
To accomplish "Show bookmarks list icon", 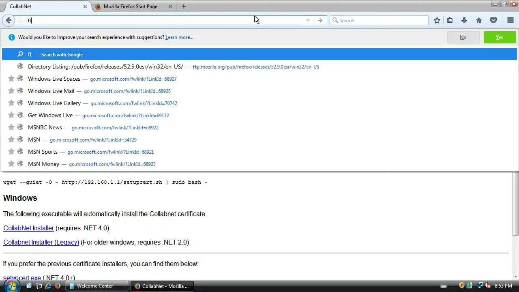I will pyautogui.click(x=450, y=20).
